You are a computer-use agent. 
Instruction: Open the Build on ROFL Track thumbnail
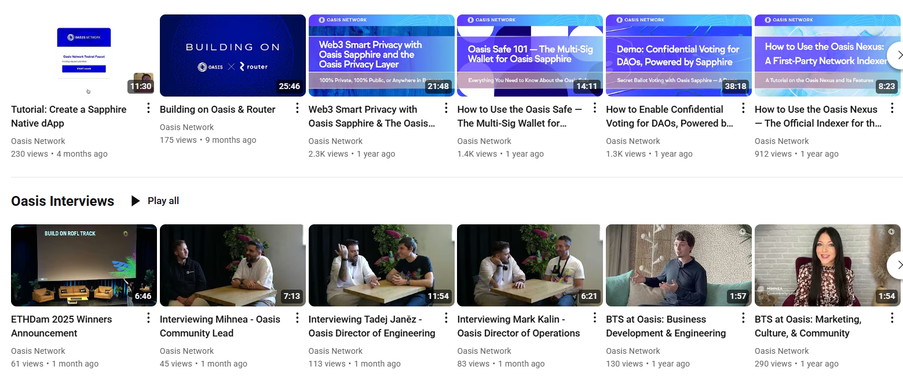[84, 265]
